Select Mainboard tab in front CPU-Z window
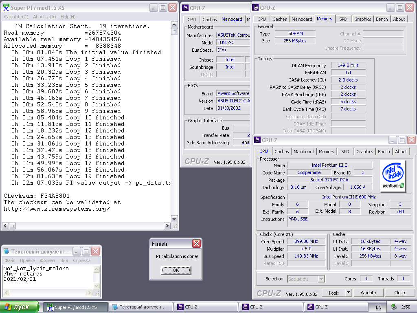The height and width of the screenshot is (313, 417). tap(304, 152)
